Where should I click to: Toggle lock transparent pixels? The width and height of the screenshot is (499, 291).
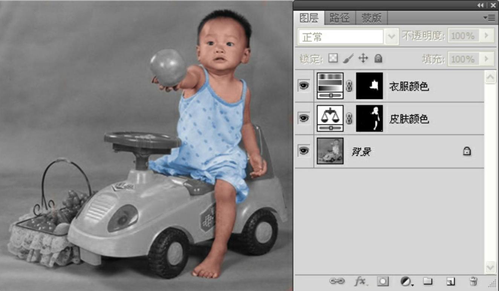coord(333,58)
